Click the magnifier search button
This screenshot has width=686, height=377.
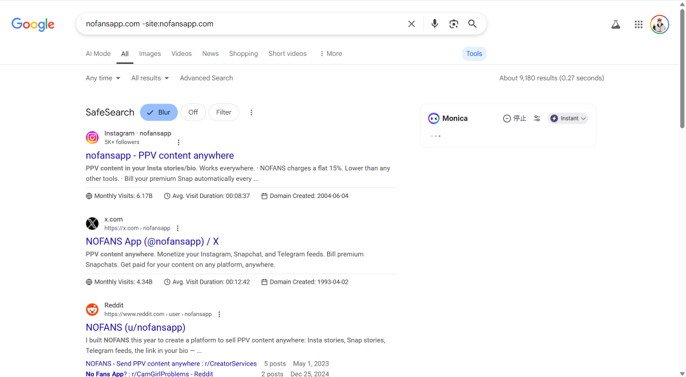click(x=473, y=23)
